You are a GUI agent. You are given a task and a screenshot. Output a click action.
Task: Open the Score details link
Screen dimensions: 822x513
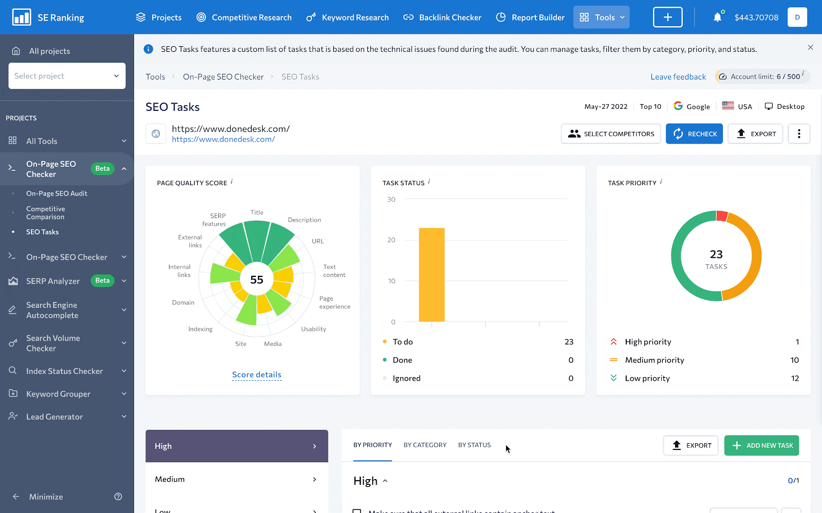point(256,375)
